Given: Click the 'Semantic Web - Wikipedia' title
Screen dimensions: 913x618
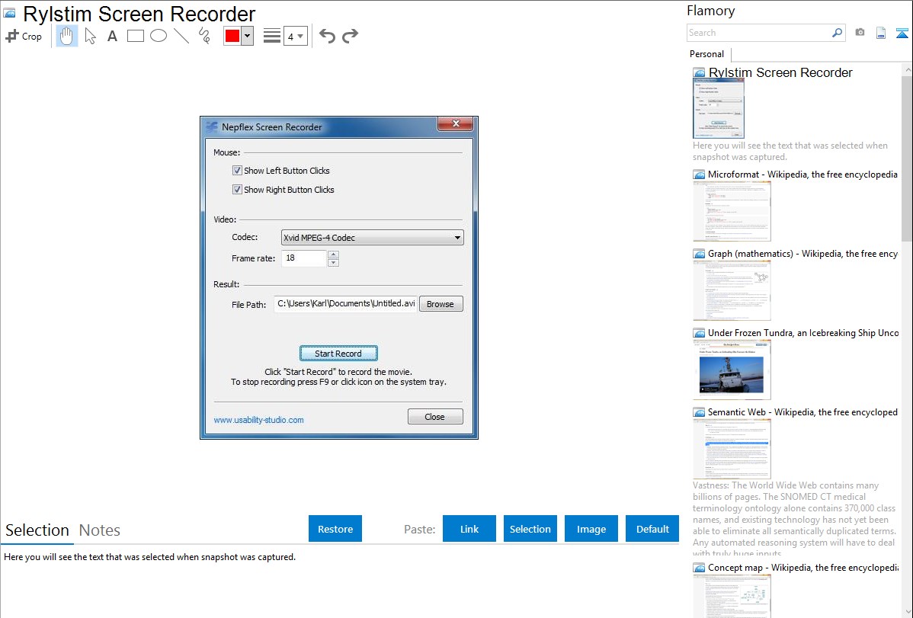Looking at the screenshot, I should 802,412.
